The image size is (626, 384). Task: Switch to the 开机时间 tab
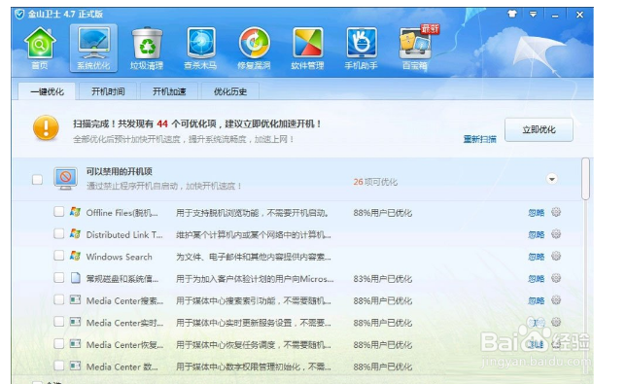pos(108,91)
